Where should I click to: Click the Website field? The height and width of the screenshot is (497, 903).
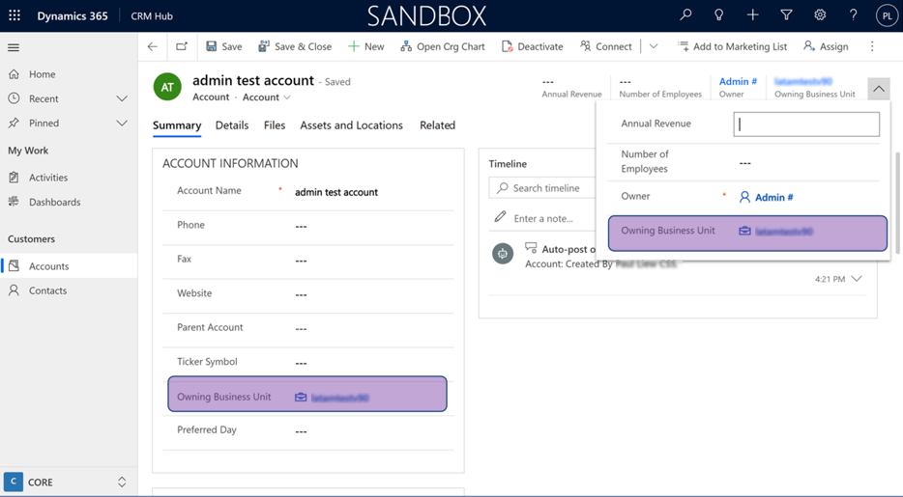(308, 294)
